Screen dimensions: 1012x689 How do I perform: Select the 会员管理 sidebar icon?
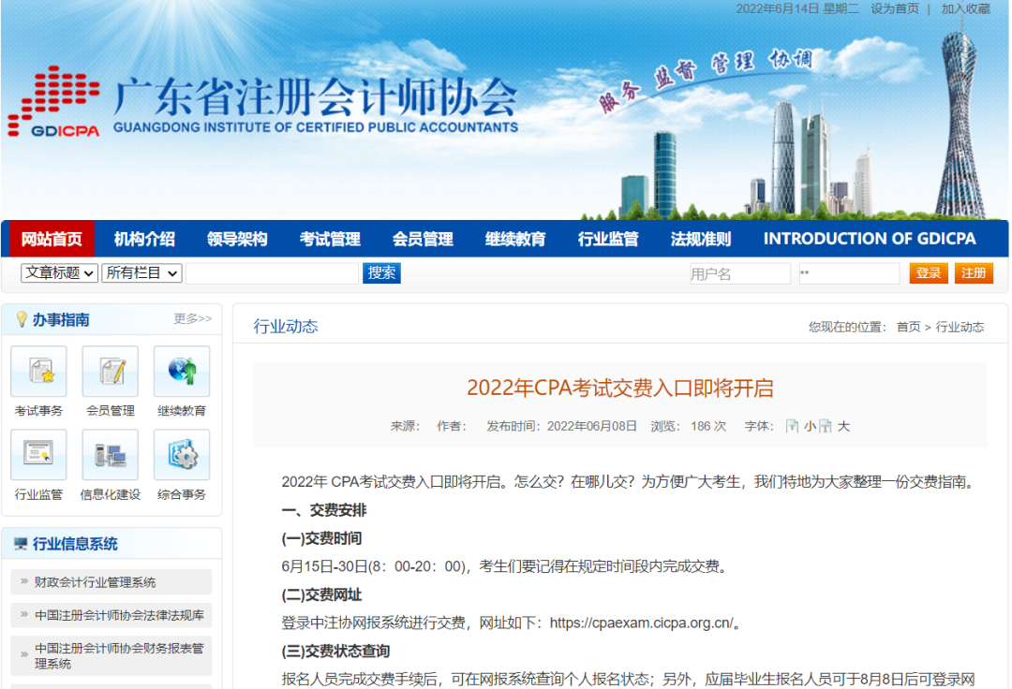point(110,371)
